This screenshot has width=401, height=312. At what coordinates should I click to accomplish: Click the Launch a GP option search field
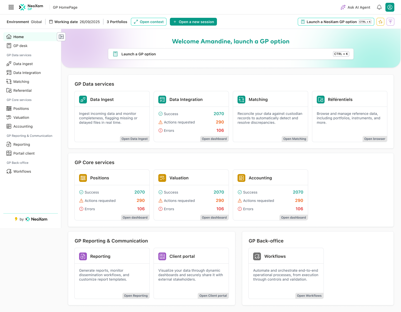pyautogui.click(x=231, y=54)
